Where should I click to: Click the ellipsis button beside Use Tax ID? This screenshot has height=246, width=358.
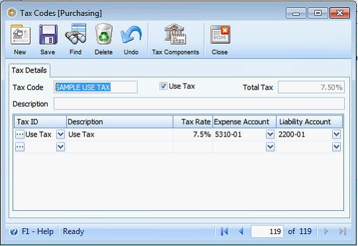(20, 135)
